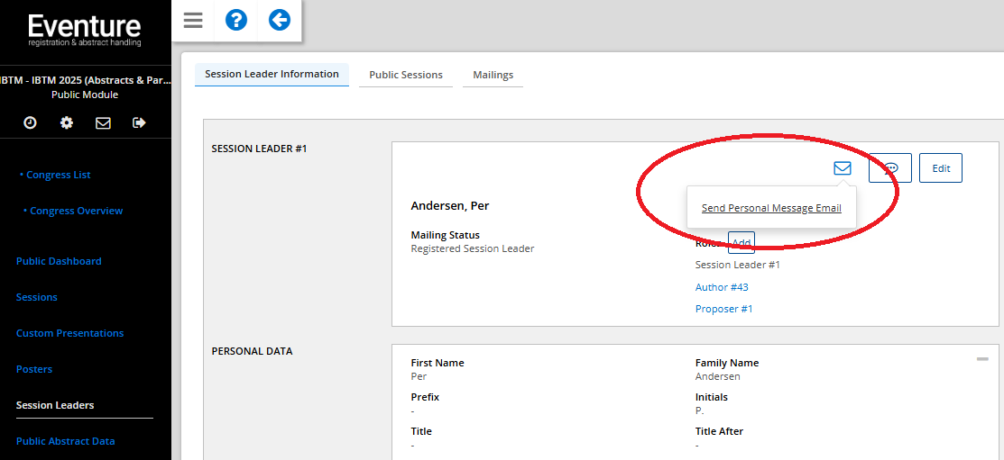The image size is (1004, 460).
Task: Click the Add button next to Roles
Action: click(741, 243)
